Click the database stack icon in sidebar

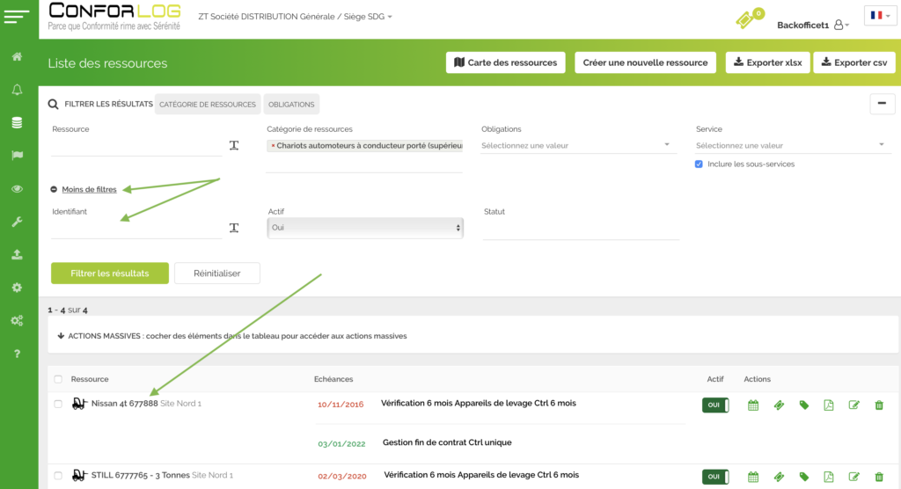[x=17, y=123]
